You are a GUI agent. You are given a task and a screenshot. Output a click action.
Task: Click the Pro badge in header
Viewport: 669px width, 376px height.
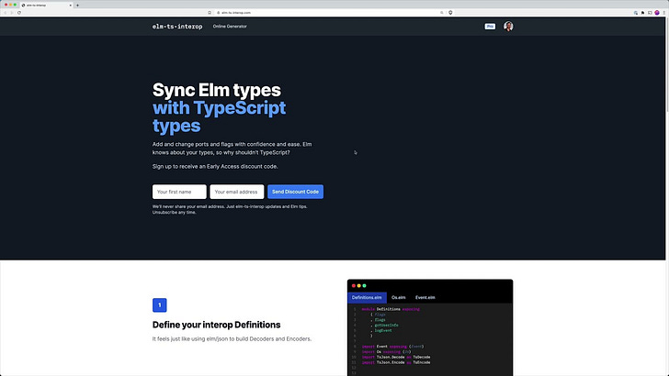pyautogui.click(x=490, y=27)
